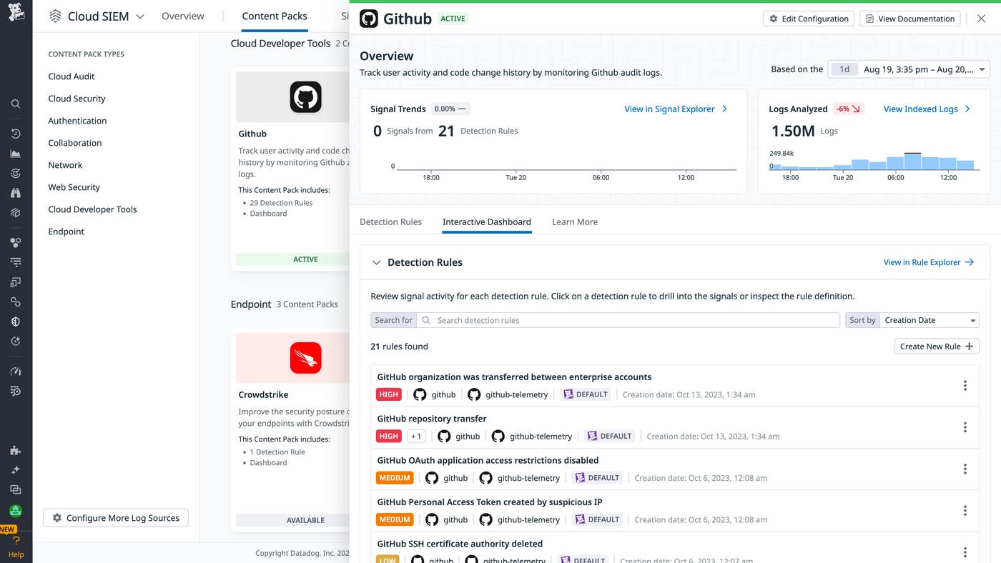Open kebab menu for Personal Access Token rule

pyautogui.click(x=965, y=511)
